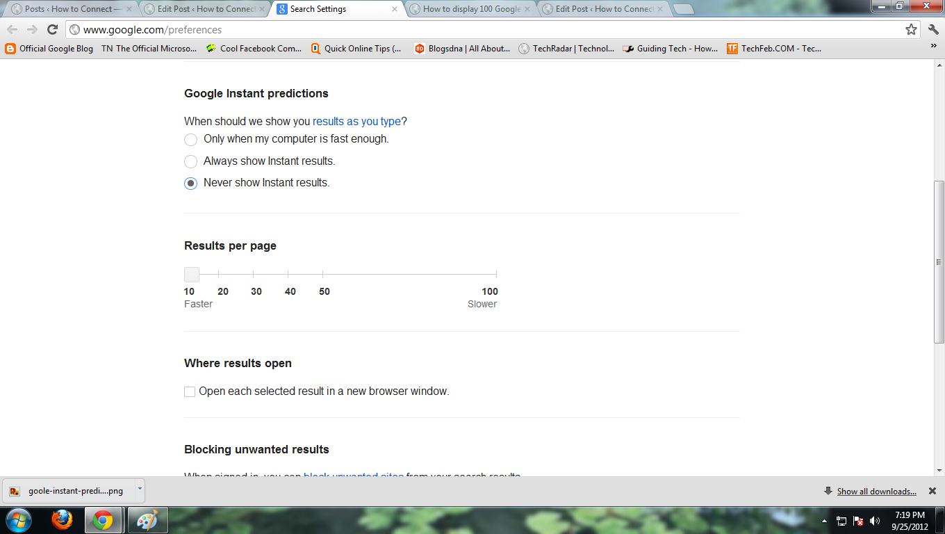The image size is (945, 534).
Task: Set results per page slider to 100
Action: click(x=496, y=275)
